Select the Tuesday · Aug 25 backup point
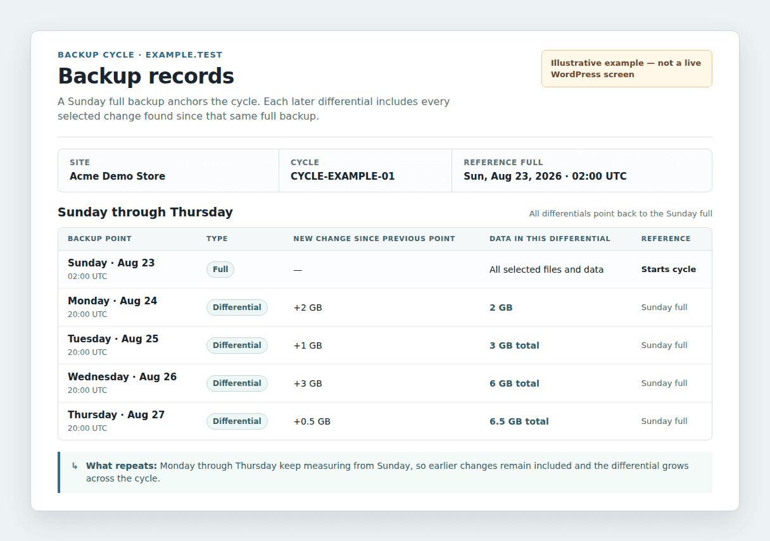Screen dimensions: 770x541 click(x=113, y=339)
